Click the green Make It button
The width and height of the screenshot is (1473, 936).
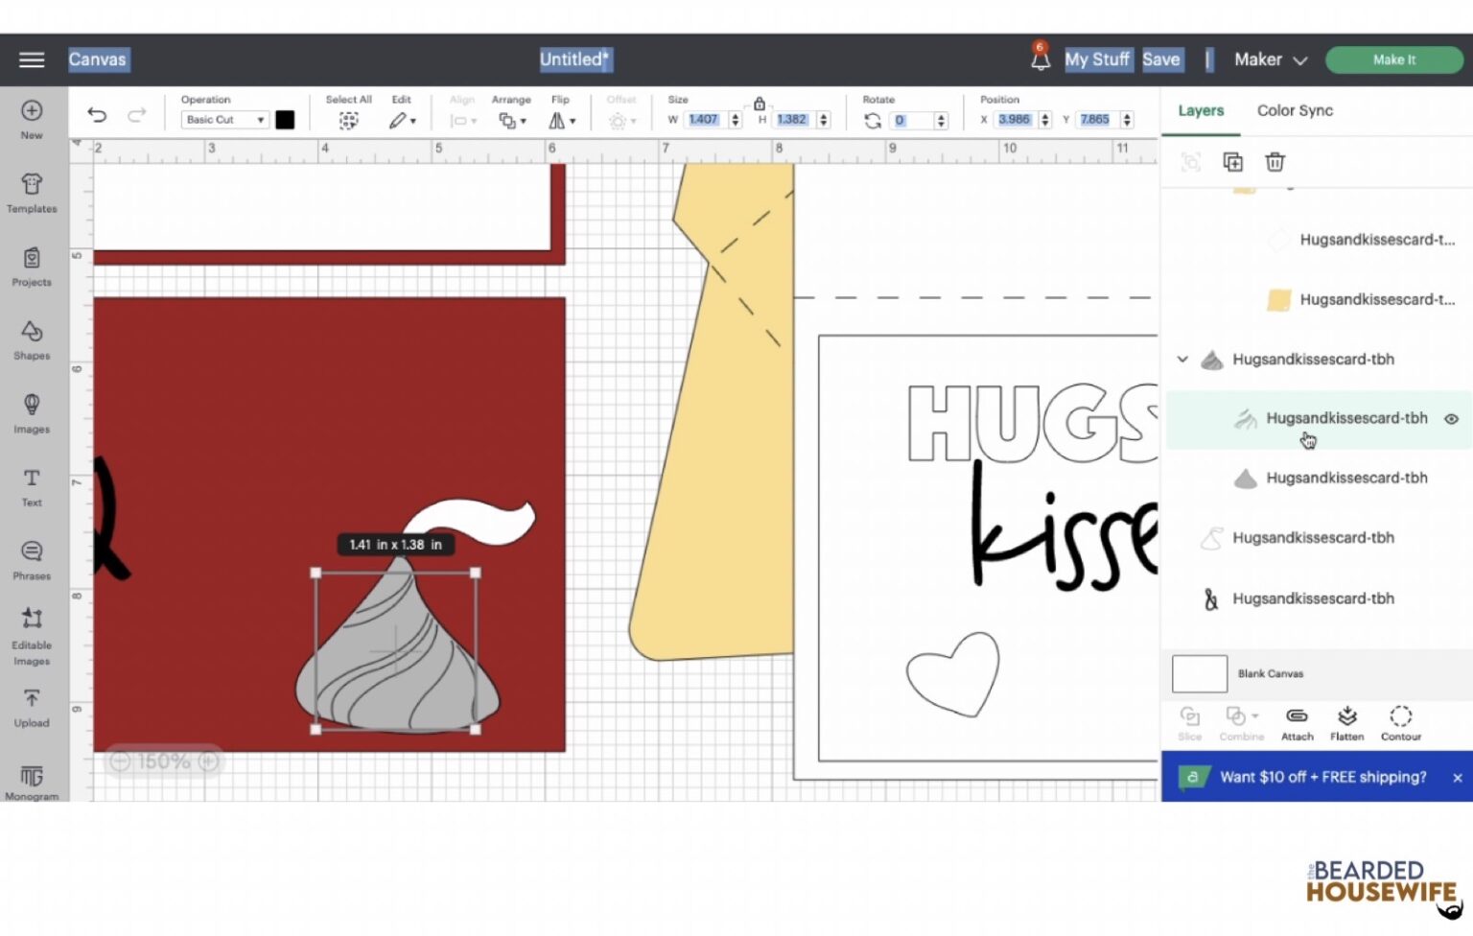(x=1394, y=59)
